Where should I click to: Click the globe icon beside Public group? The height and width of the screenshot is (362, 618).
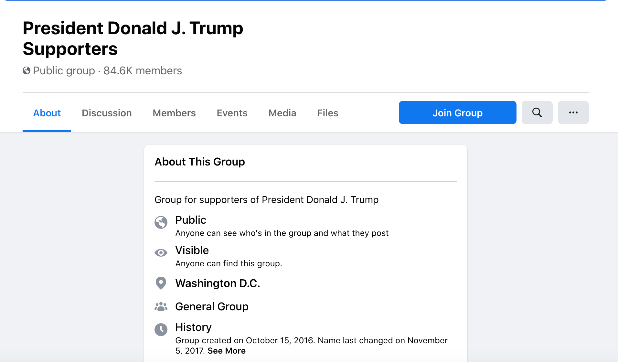(x=27, y=70)
